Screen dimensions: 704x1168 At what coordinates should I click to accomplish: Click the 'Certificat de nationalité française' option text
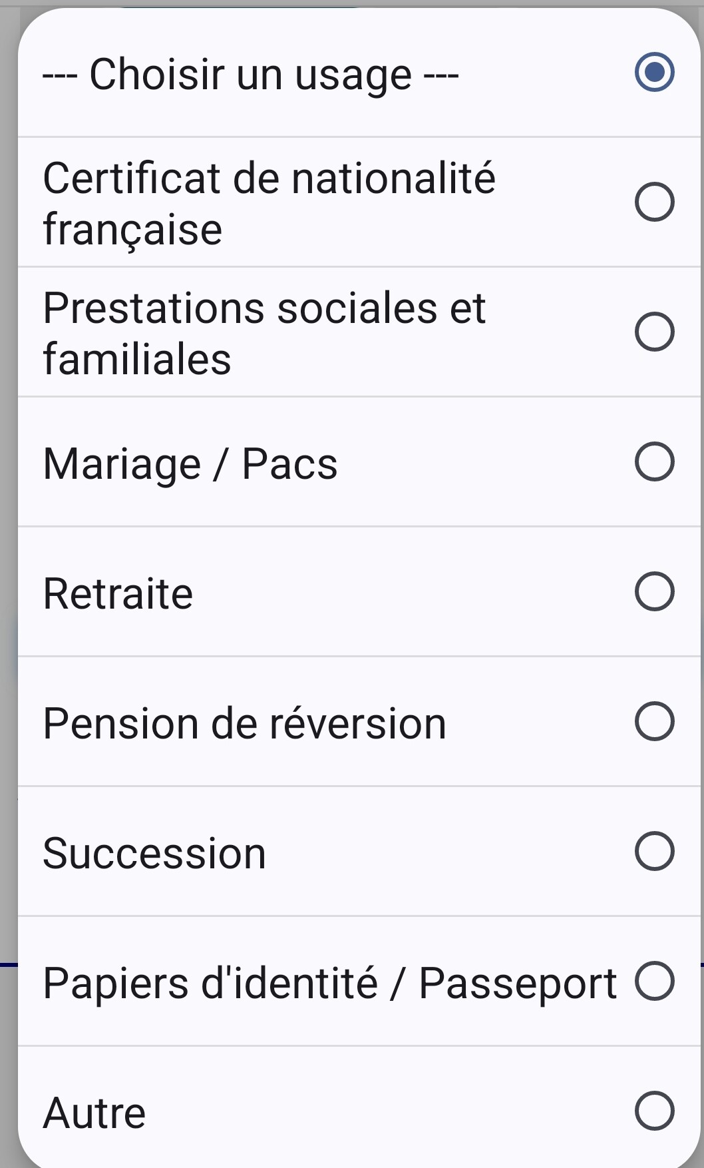(x=269, y=203)
